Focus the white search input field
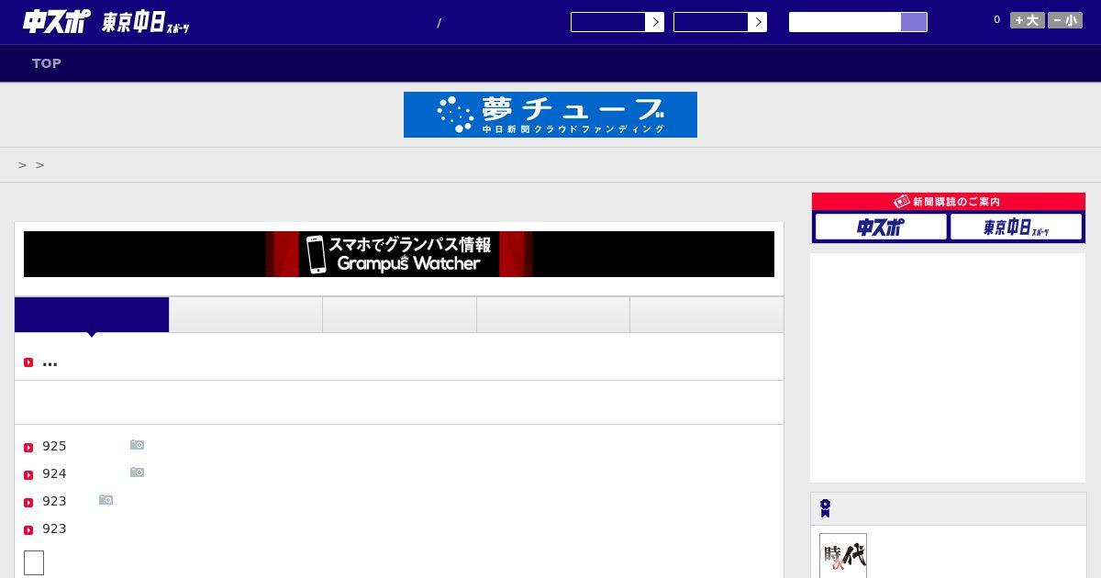The width and height of the screenshot is (1101, 578). tap(845, 22)
